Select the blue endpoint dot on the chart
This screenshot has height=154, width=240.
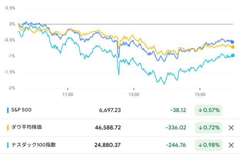click(x=232, y=42)
